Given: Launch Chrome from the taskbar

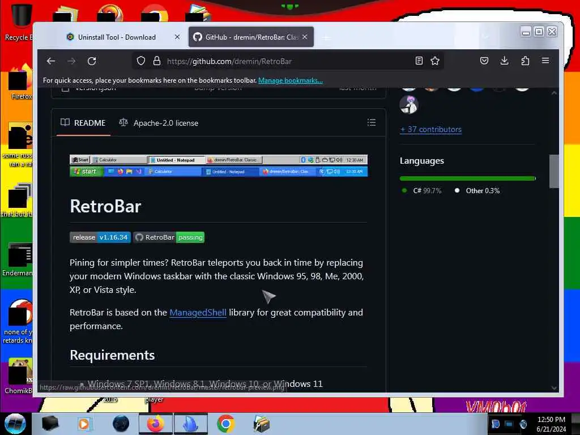Looking at the screenshot, I should (225, 424).
